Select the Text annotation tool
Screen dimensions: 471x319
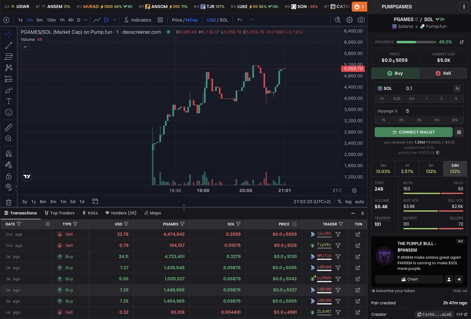click(x=9, y=101)
